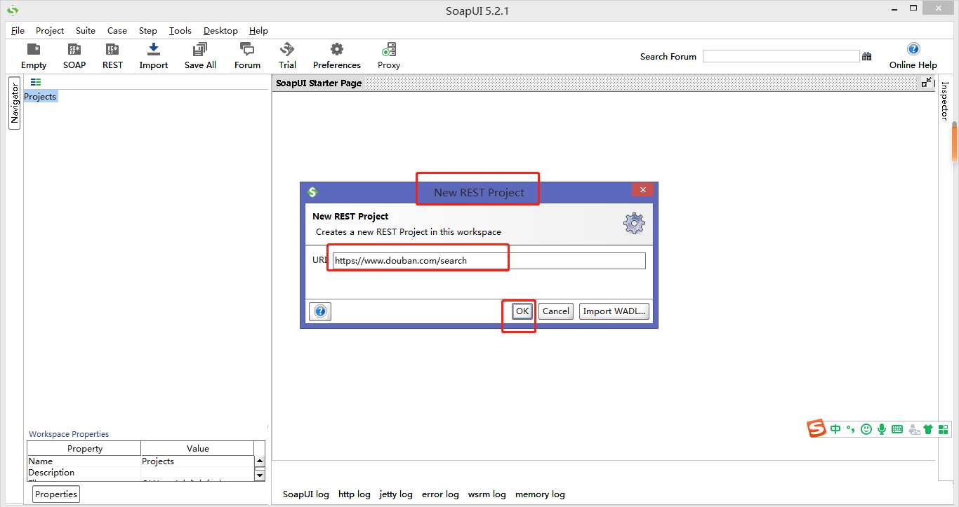Screen dimensions: 959x507
Task: Click the Description property row
Action: click(x=140, y=473)
